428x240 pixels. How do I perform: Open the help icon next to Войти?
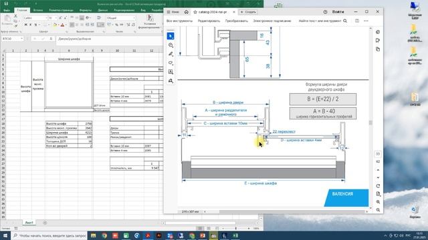tap(325, 12)
